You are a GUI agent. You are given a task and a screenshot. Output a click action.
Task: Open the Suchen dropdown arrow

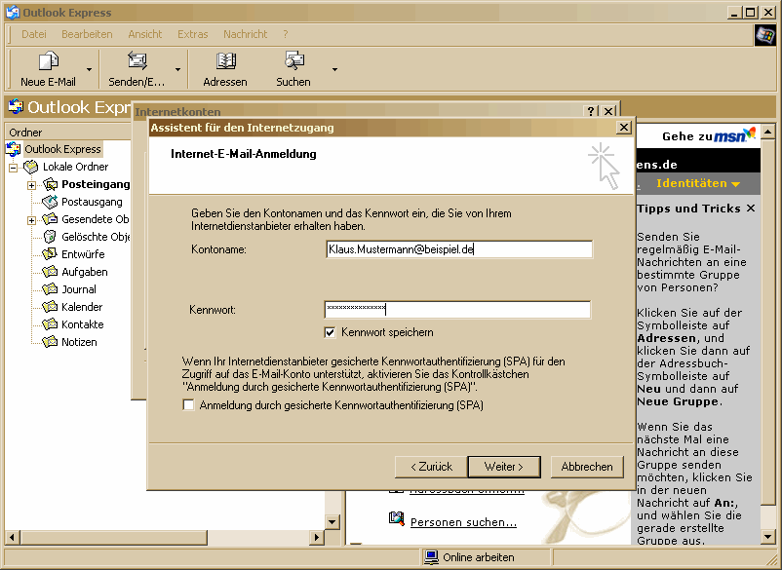click(x=334, y=70)
